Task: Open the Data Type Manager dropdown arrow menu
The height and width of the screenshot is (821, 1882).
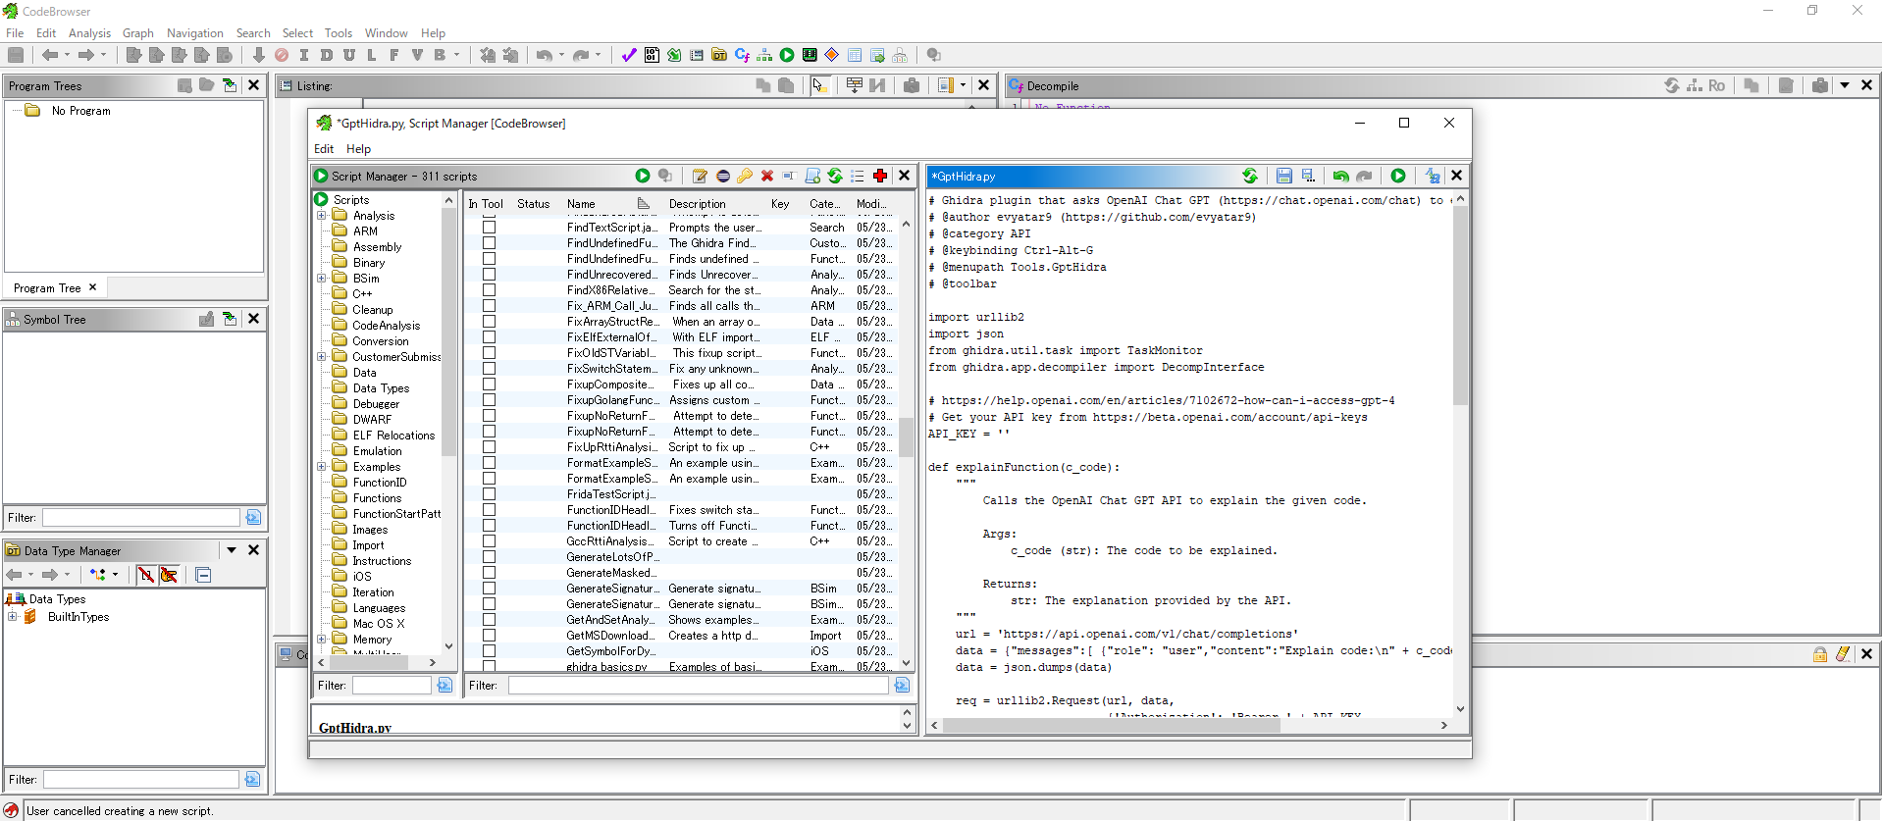Action: coord(232,550)
